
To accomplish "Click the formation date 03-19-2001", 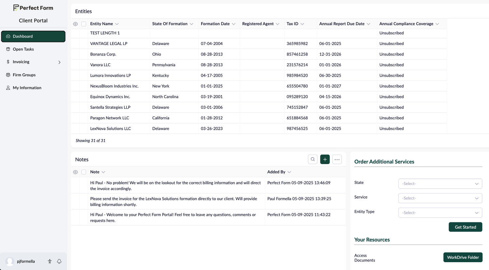I will click(212, 97).
